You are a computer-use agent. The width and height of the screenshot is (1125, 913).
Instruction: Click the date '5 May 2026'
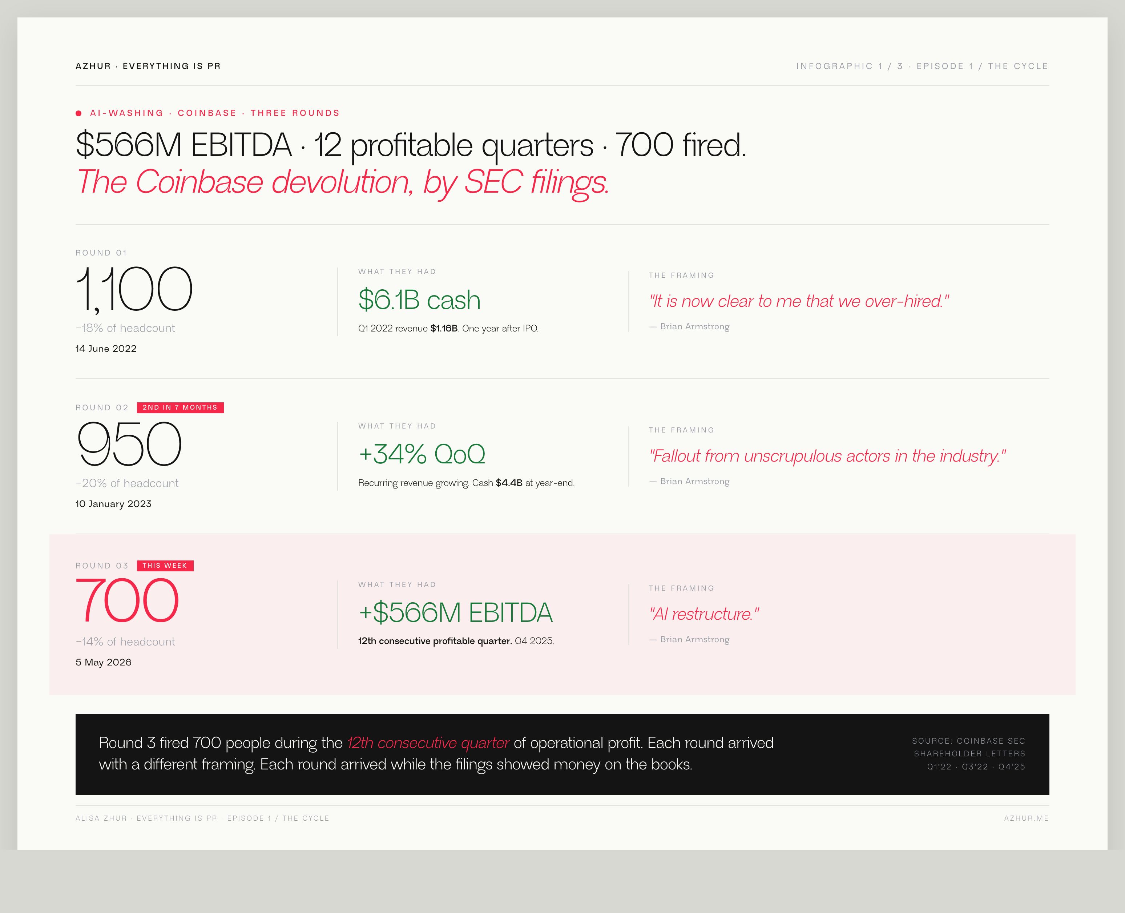[x=103, y=662]
